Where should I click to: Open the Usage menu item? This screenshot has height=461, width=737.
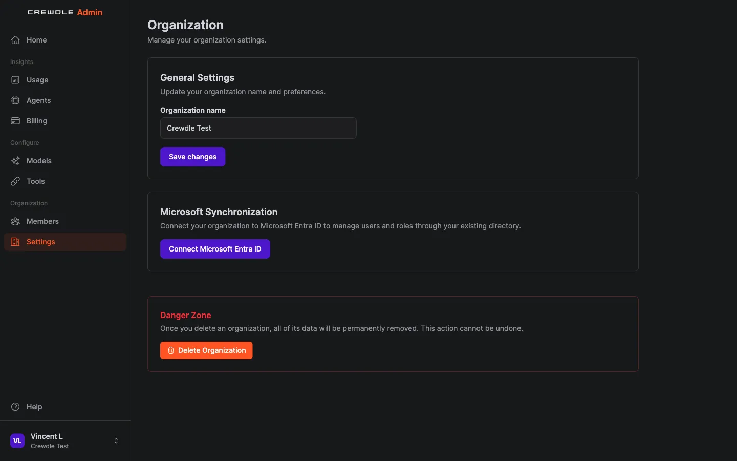point(65,80)
